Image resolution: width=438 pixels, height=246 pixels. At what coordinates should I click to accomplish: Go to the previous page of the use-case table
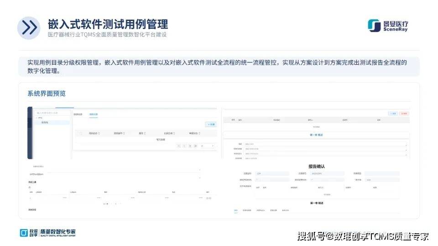184,146
